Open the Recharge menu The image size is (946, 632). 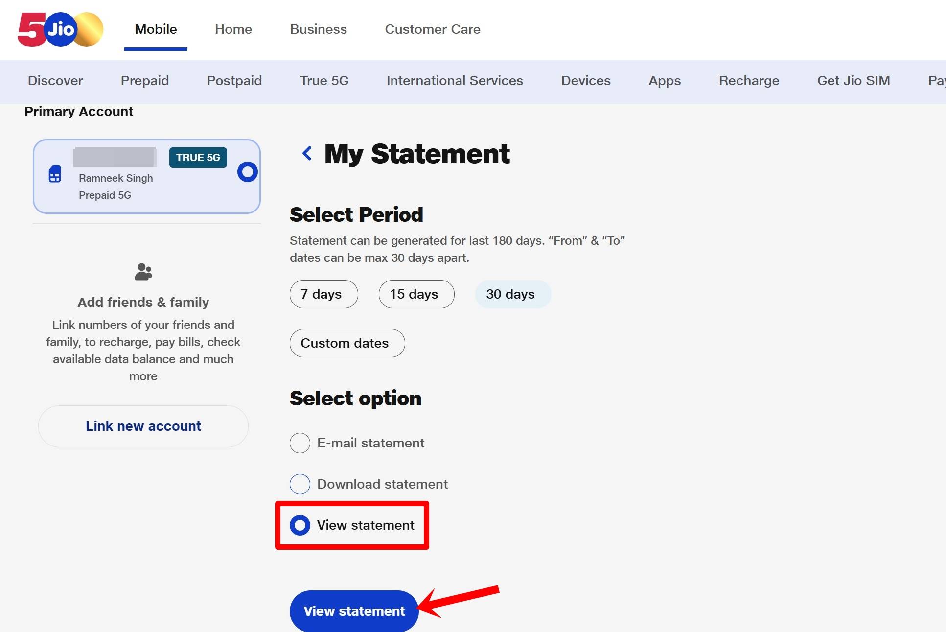(x=749, y=81)
